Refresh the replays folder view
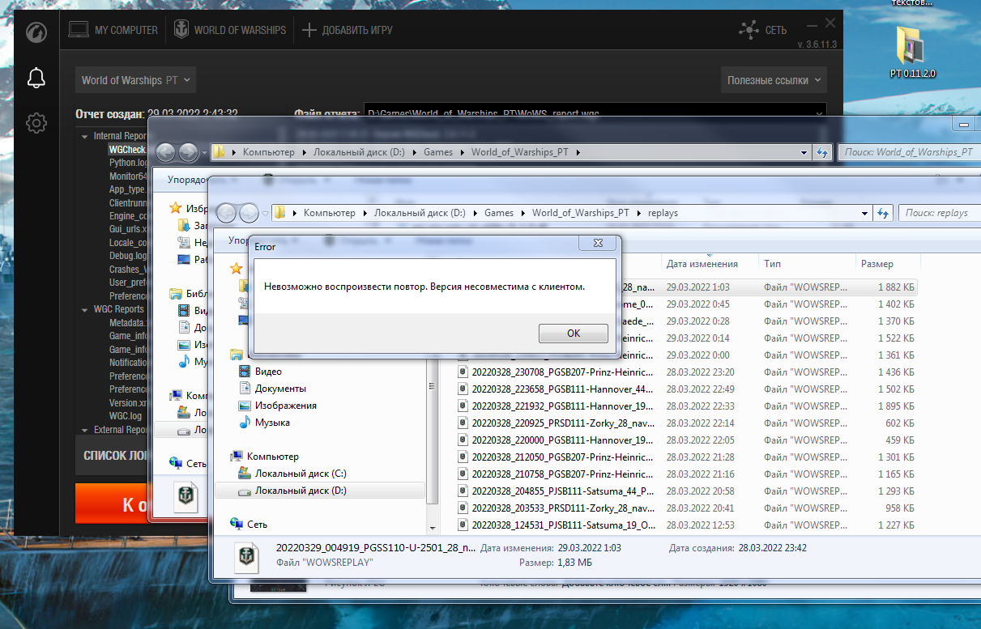This screenshot has width=981, height=629. (x=884, y=213)
